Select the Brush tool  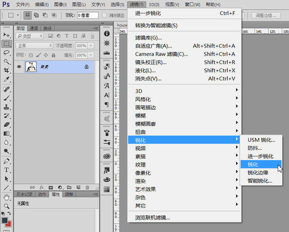tap(6, 98)
